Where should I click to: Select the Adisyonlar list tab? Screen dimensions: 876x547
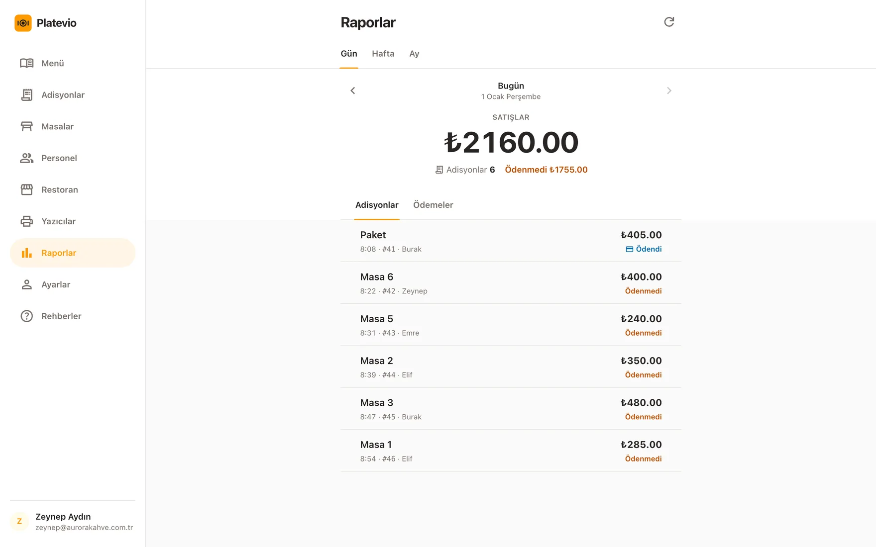pos(377,205)
